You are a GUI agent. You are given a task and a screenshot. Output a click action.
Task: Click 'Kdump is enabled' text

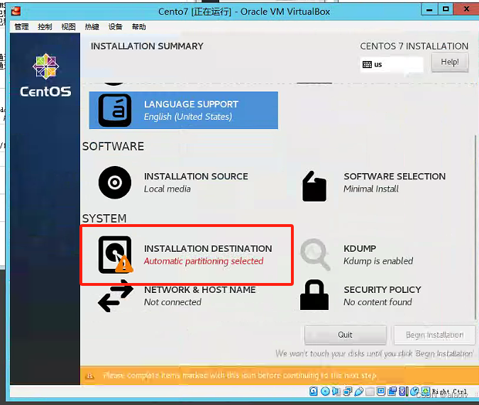378,261
